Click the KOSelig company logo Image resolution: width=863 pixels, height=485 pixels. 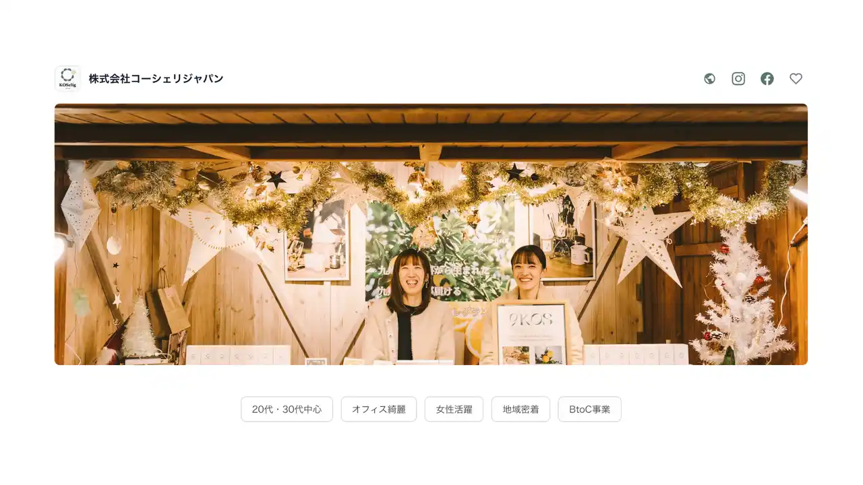coord(67,78)
